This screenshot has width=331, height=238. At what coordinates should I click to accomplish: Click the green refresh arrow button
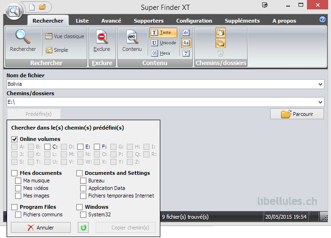tap(83, 228)
